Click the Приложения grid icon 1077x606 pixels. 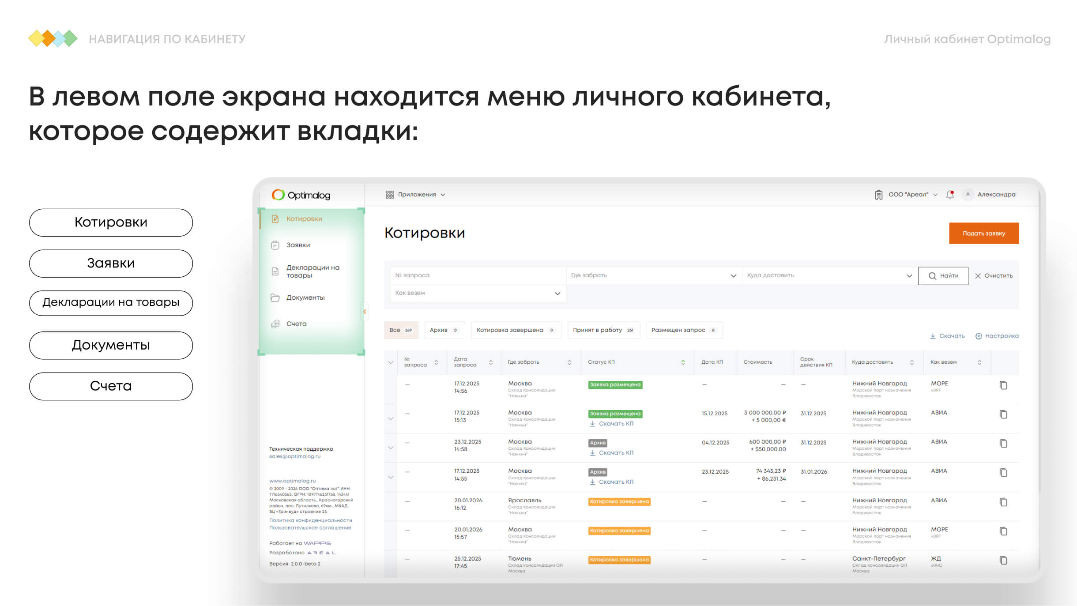click(389, 195)
